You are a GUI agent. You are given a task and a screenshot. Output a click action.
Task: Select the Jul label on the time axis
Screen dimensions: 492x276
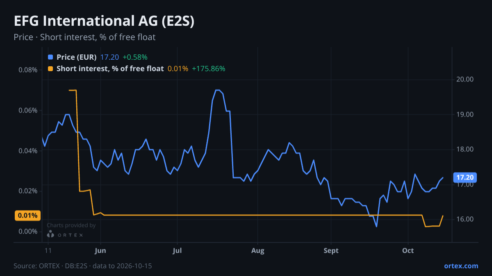point(177,251)
